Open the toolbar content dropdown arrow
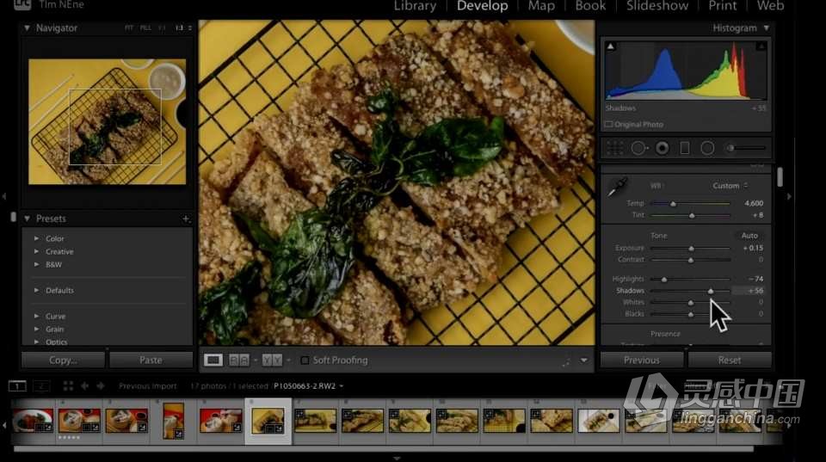Screen dimensions: 826x462 click(583, 360)
